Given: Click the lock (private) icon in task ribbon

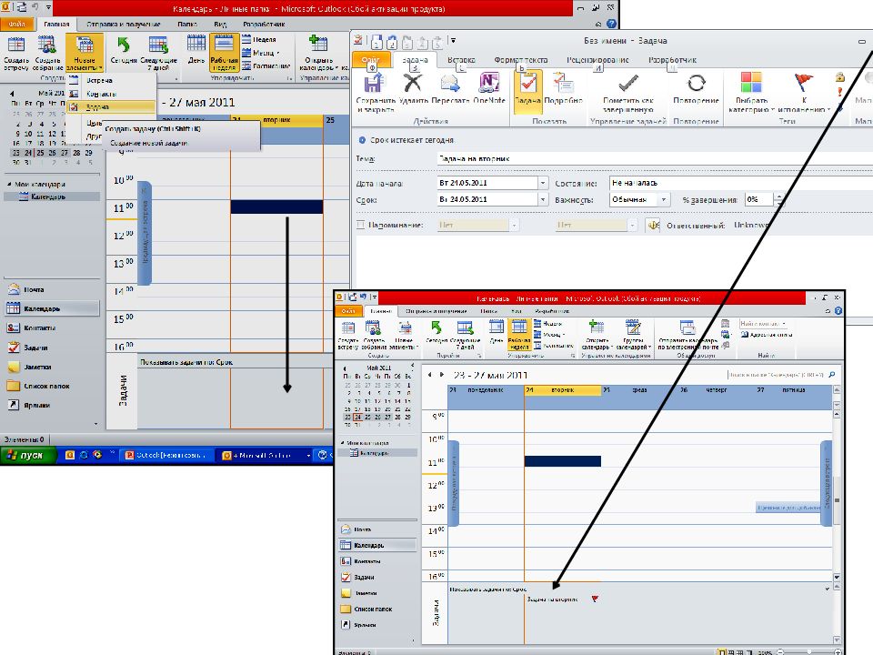Looking at the screenshot, I should 839,77.
